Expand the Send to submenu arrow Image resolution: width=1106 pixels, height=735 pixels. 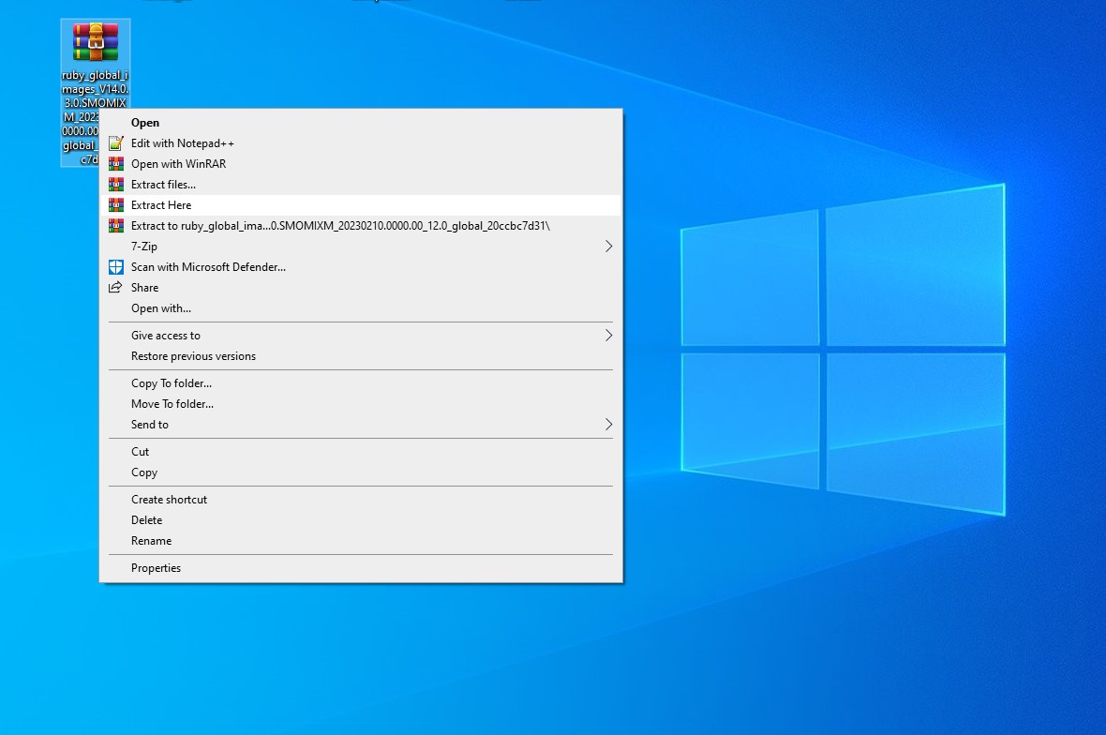coord(608,424)
